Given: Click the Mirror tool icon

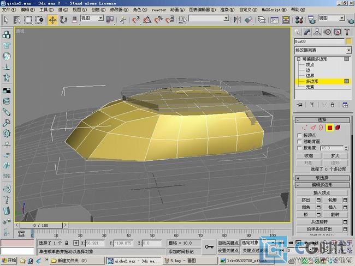Looking at the screenshot, I should click(x=237, y=20).
